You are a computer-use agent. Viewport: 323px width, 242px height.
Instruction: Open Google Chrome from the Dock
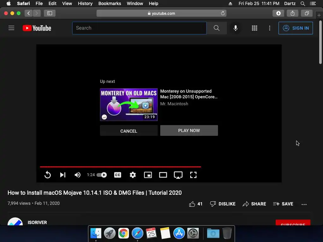(x=123, y=233)
